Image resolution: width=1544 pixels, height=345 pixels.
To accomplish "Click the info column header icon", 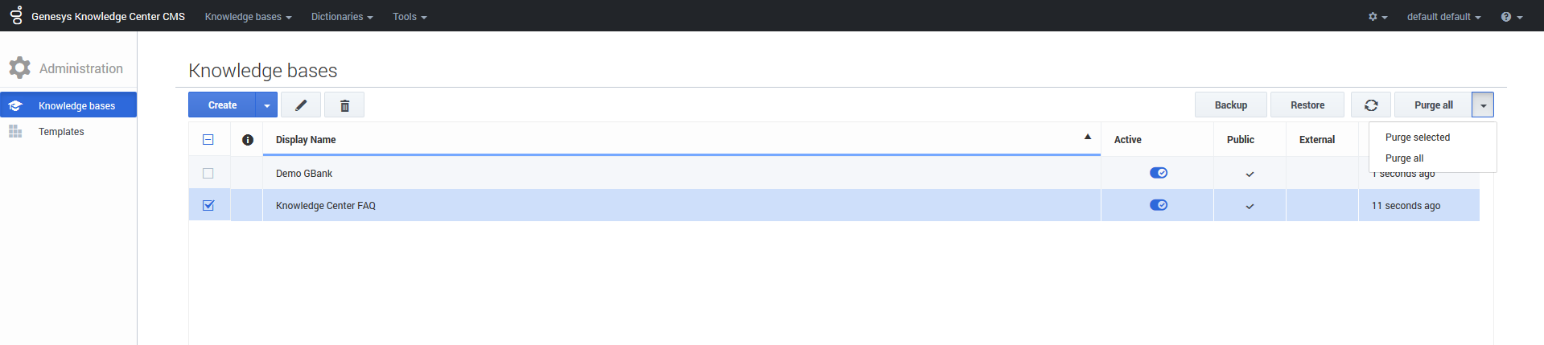I will 248,140.
